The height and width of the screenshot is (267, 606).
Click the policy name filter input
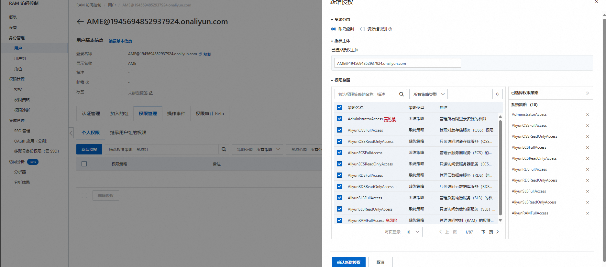(365, 94)
